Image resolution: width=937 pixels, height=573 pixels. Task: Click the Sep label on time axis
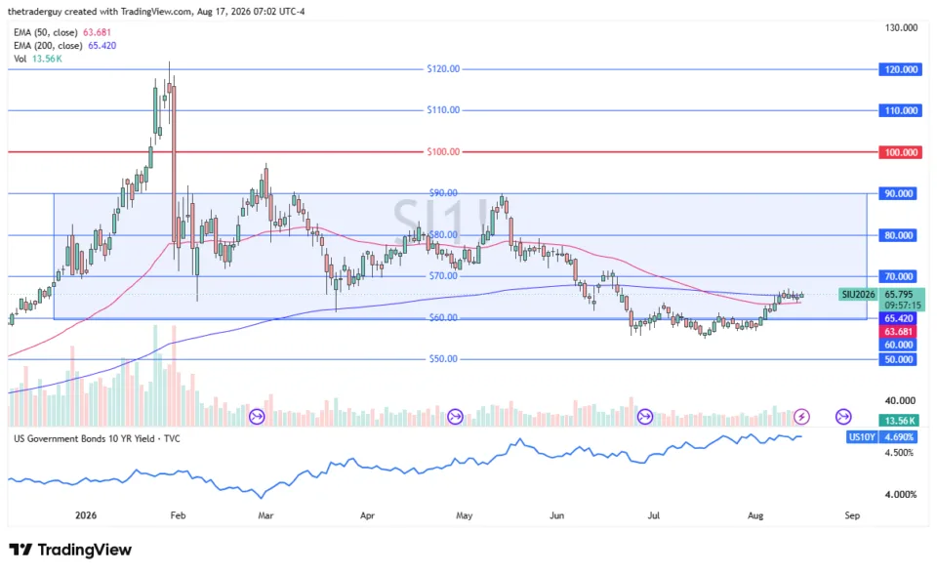pyautogui.click(x=852, y=515)
